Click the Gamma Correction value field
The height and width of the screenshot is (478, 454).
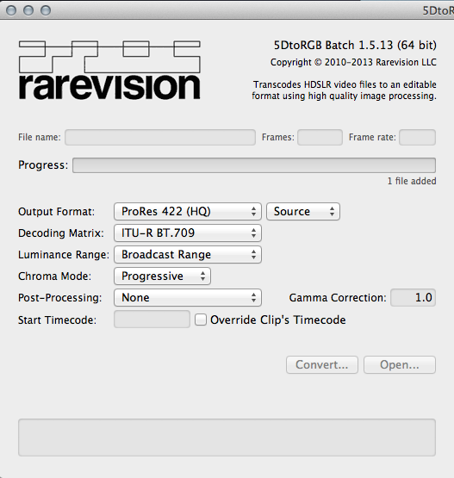coord(414,297)
